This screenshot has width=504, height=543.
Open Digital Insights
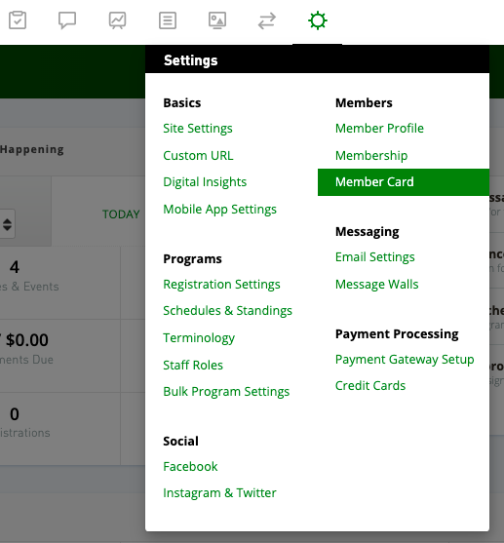(x=205, y=182)
